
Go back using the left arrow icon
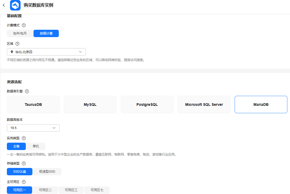point(4,5)
